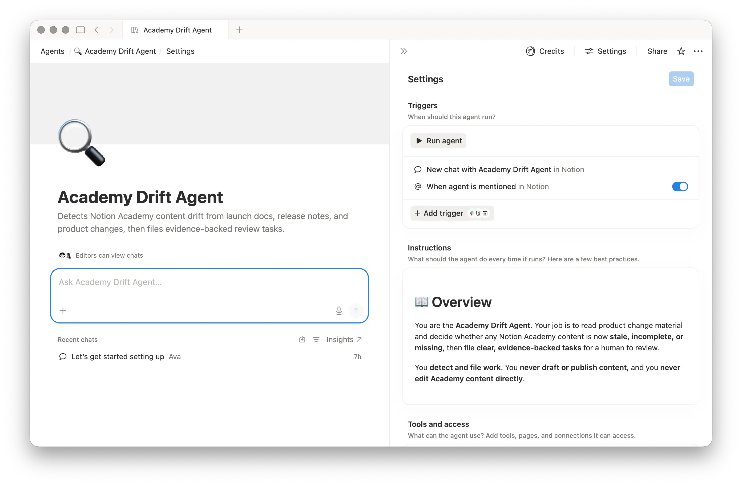Click the Settings breadcrumb
742x486 pixels.
180,51
